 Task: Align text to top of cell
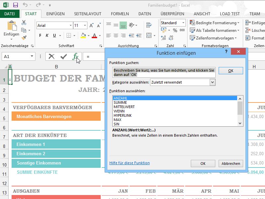[109, 24]
